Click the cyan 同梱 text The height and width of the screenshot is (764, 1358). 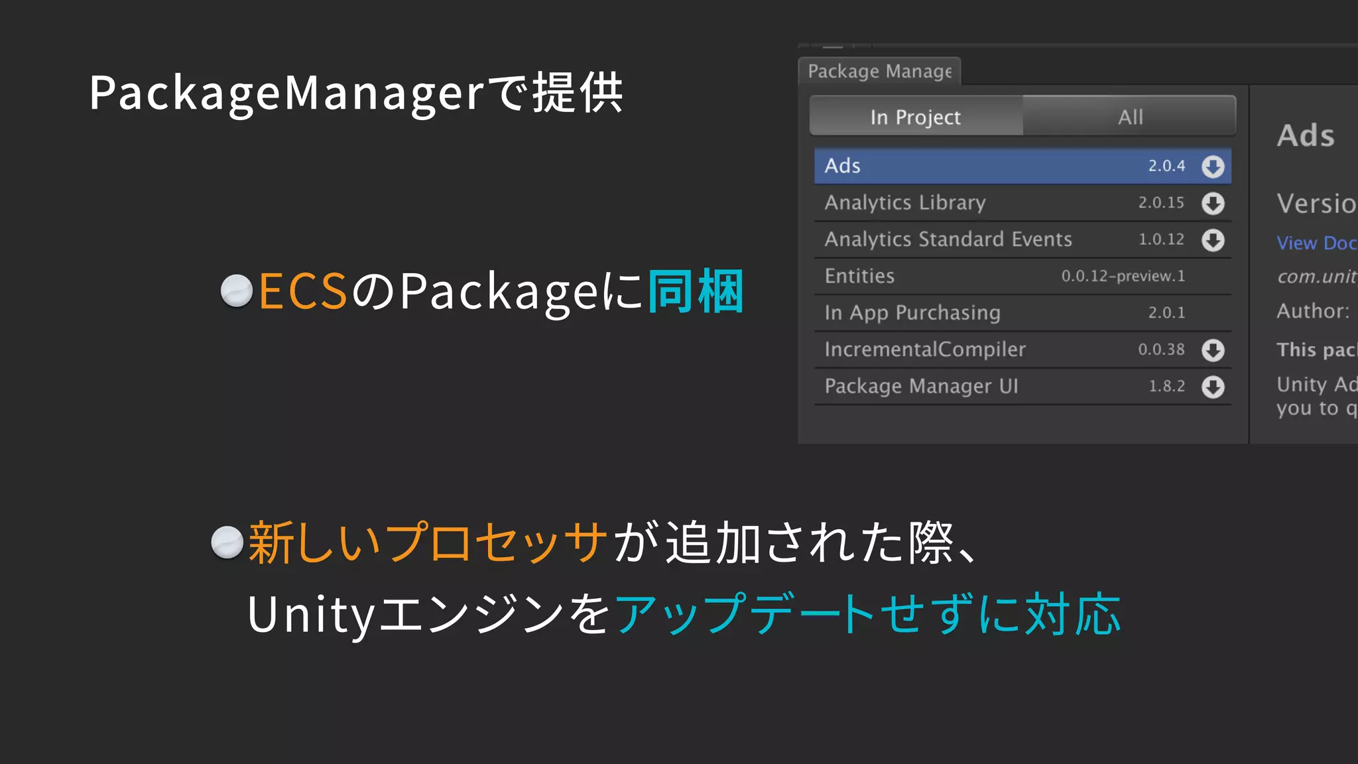click(x=696, y=291)
